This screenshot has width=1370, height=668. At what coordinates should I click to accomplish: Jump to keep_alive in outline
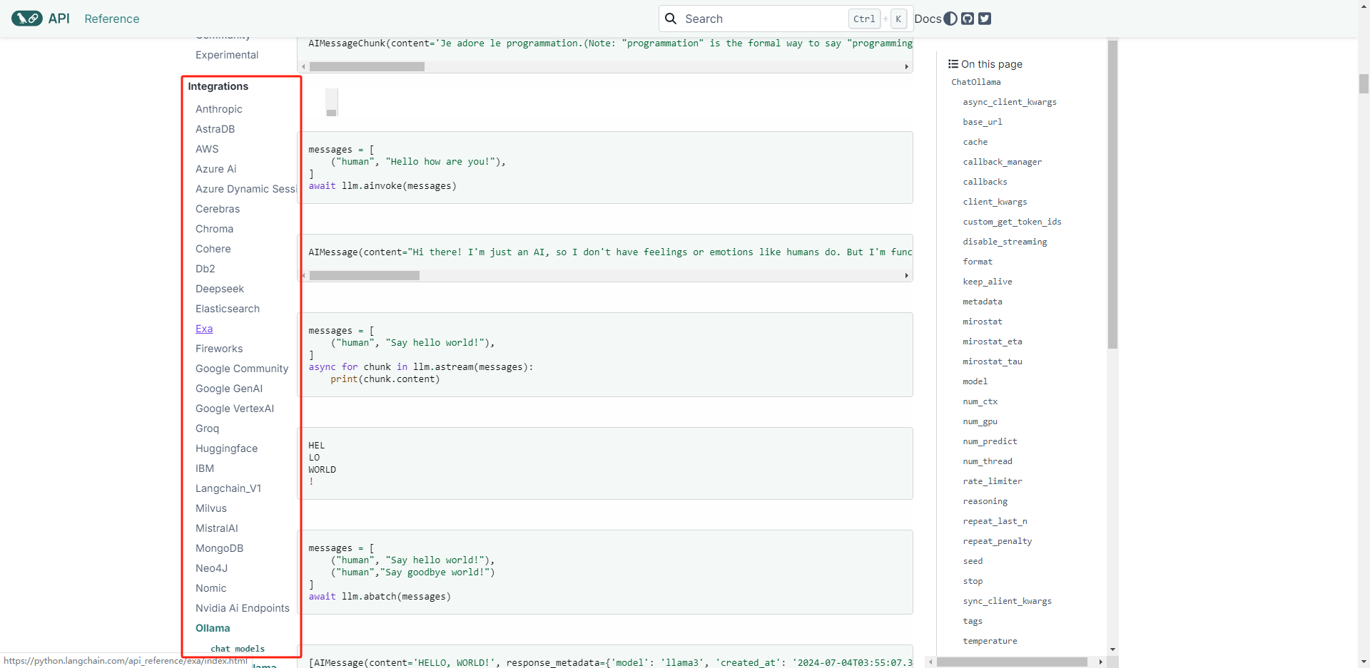tap(988, 282)
